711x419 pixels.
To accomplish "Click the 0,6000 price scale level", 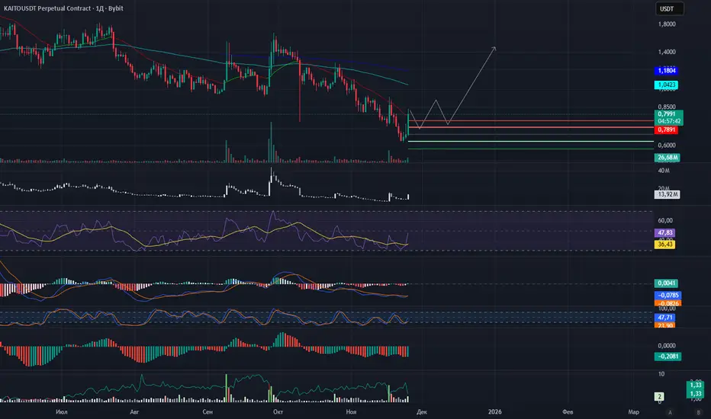I will 667,146.
